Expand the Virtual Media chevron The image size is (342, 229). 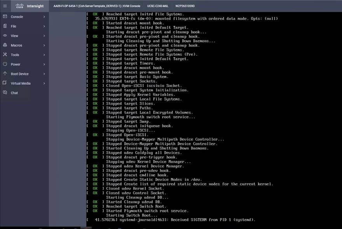44,83
